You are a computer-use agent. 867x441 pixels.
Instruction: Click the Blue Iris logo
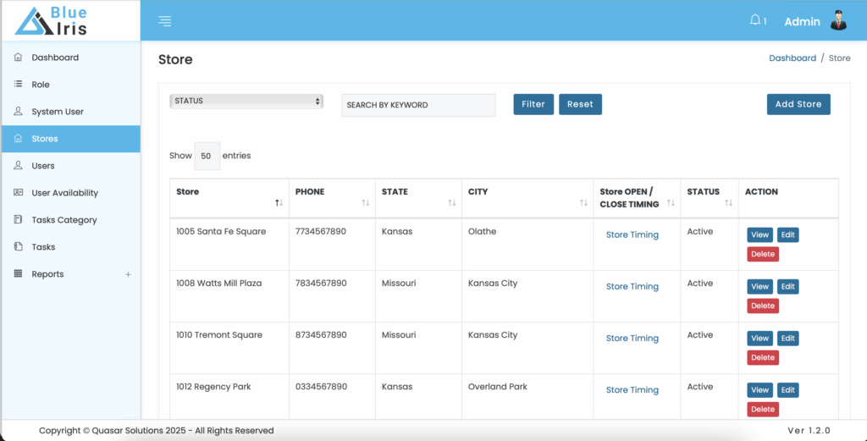(51, 21)
